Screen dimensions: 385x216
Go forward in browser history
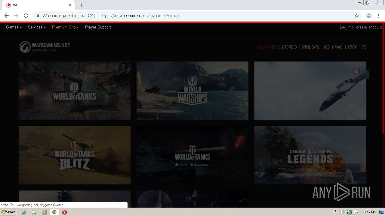[16, 16]
